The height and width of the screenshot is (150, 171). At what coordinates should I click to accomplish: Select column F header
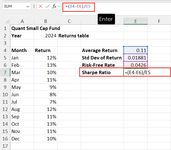[159, 21]
